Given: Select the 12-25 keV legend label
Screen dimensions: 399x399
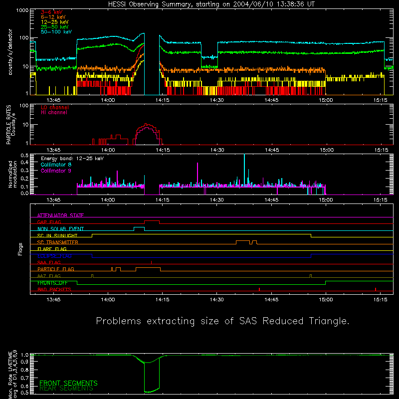Looking at the screenshot, I should (54, 22).
